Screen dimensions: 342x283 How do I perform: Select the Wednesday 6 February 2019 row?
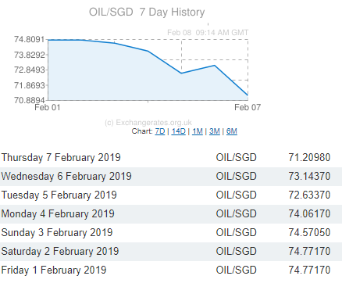171,177
